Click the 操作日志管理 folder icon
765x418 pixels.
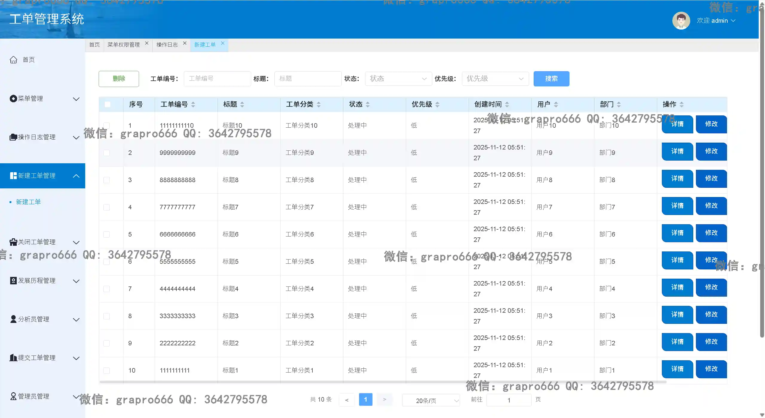coord(13,137)
